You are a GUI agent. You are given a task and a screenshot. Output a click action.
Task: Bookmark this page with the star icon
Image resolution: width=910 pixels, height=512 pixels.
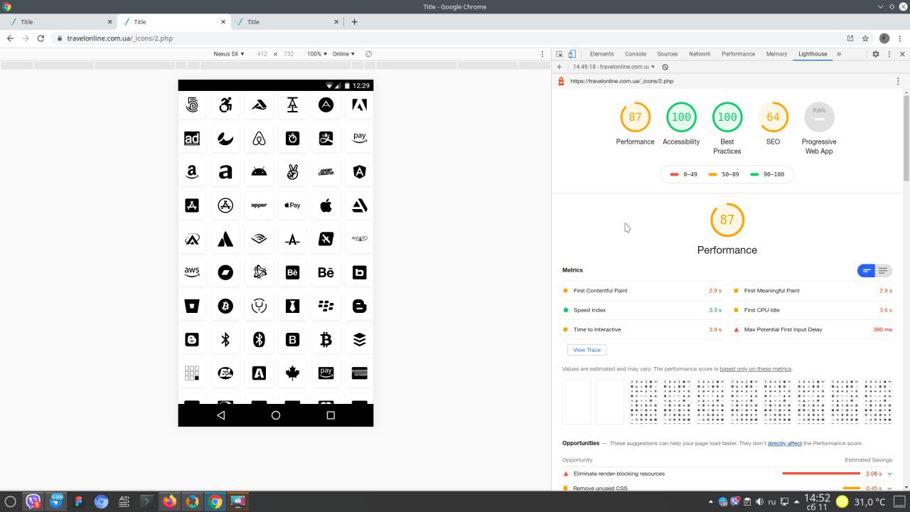[865, 38]
